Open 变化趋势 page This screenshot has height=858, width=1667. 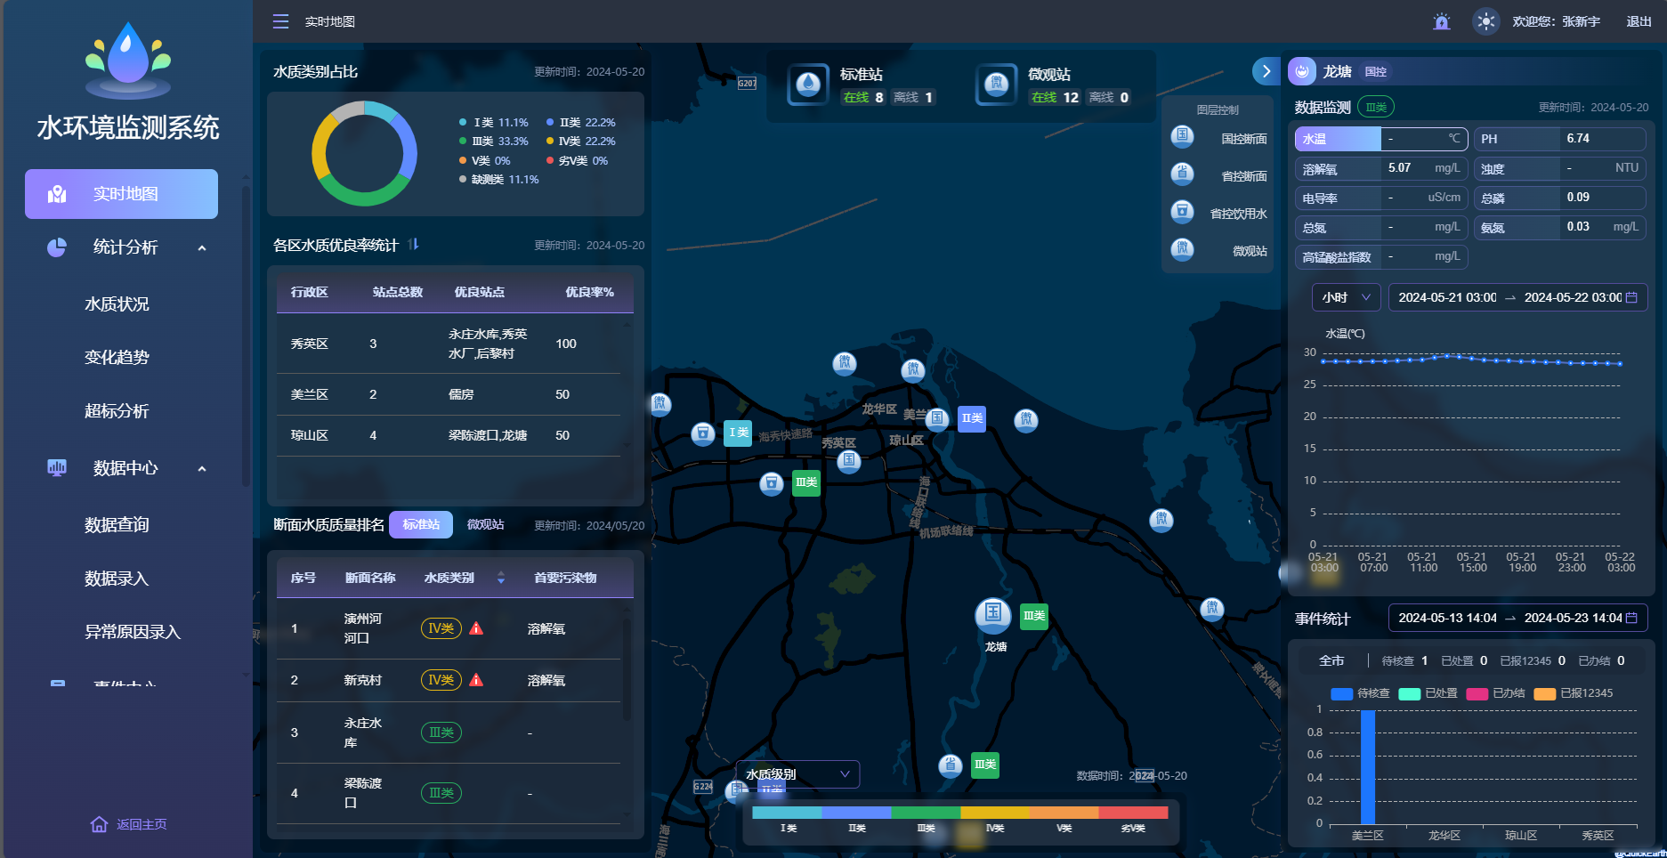point(117,358)
